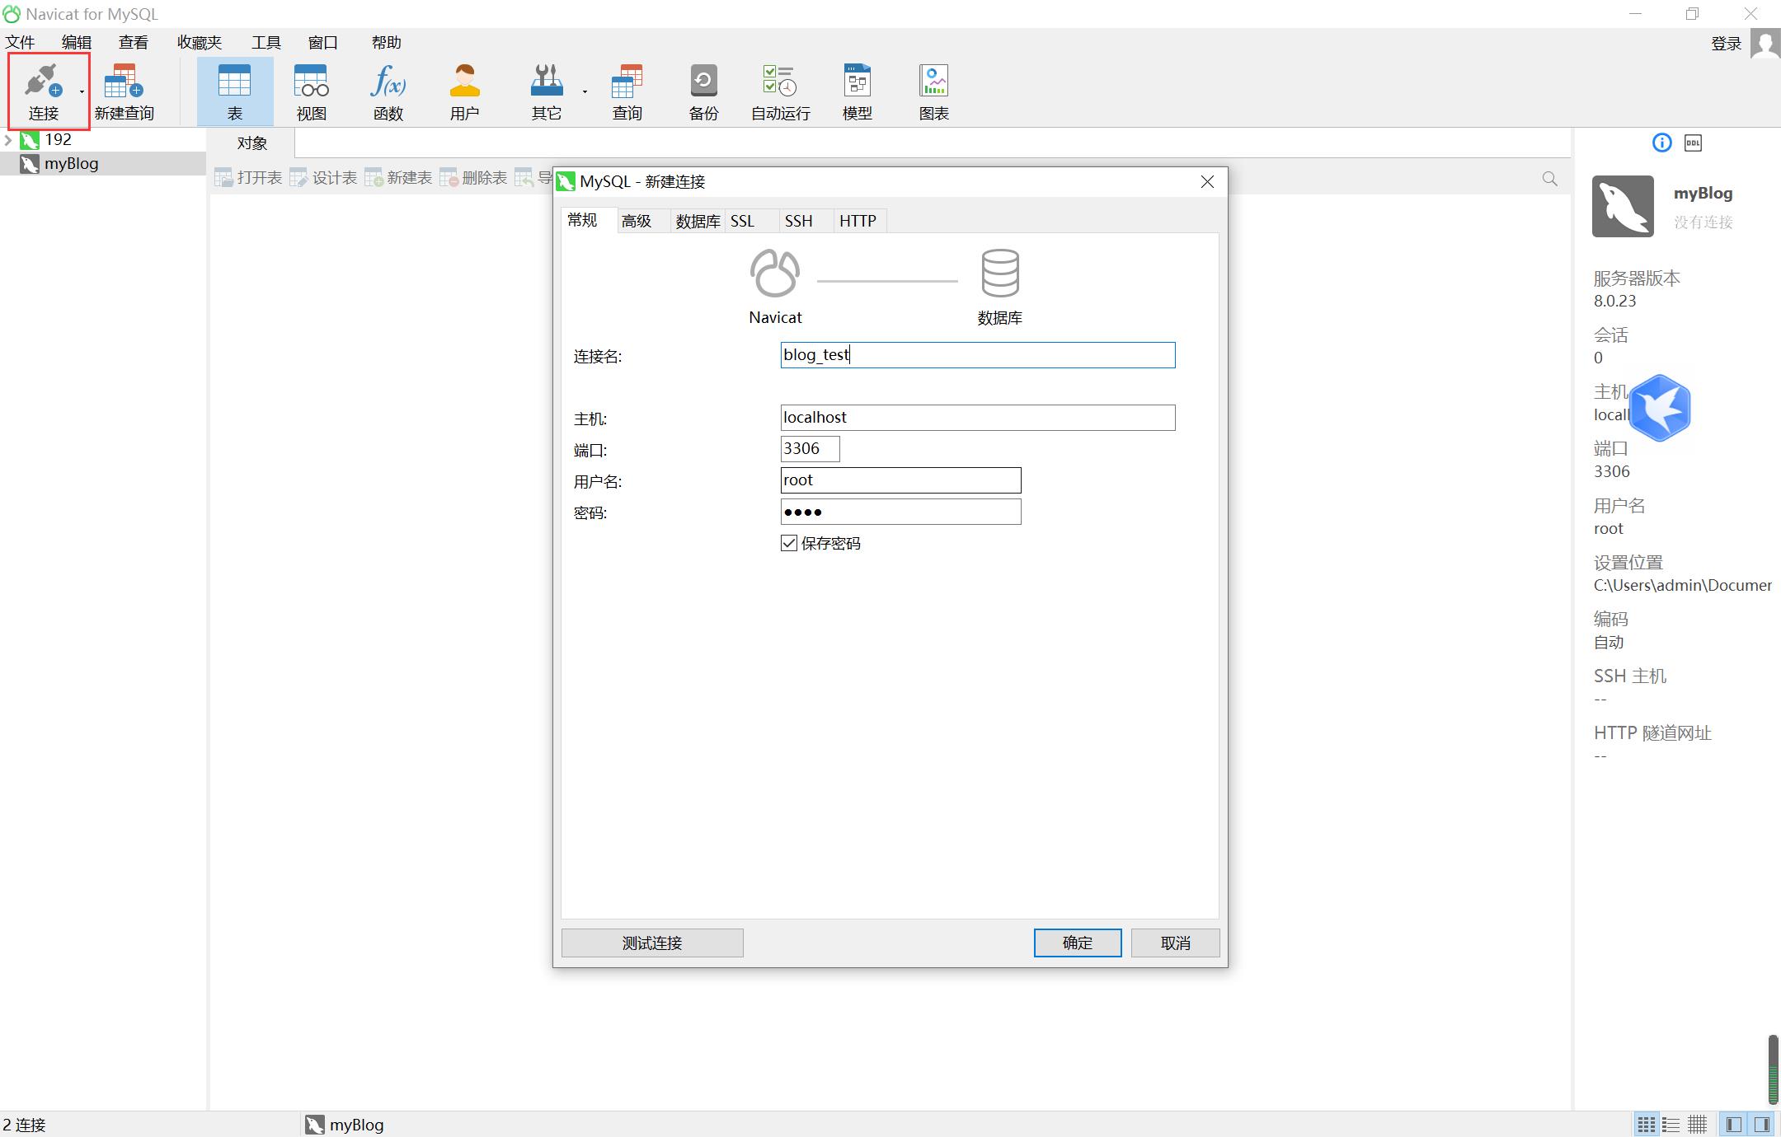Select the Table (表) toolbar icon
The height and width of the screenshot is (1137, 1781).
tap(235, 91)
